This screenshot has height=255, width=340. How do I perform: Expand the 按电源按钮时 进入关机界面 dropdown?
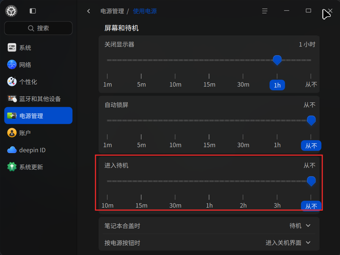(288, 243)
